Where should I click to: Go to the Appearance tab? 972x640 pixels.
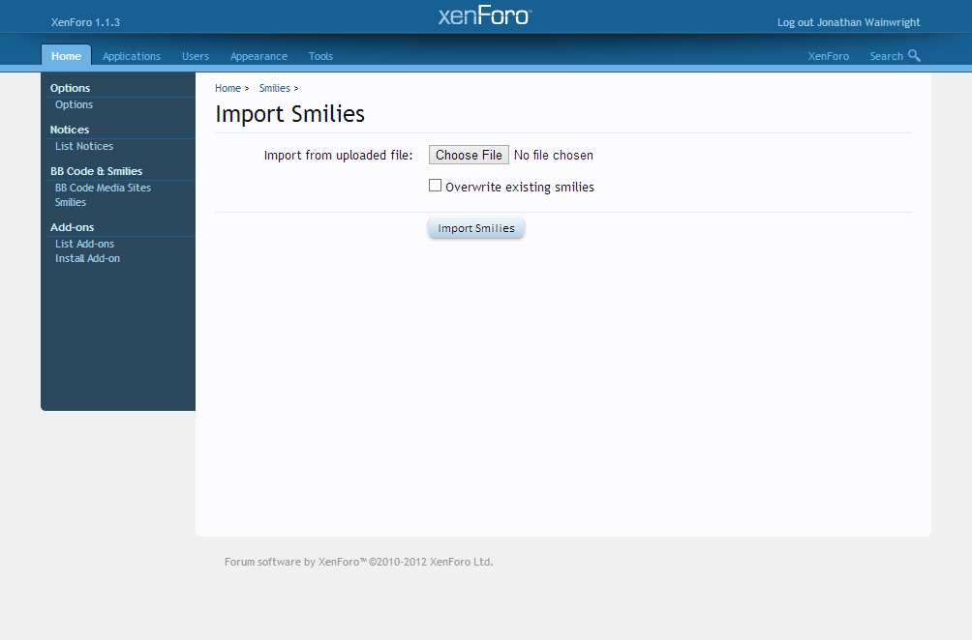pos(258,56)
